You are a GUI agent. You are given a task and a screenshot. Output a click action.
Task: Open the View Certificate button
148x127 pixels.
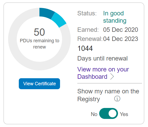tap(39, 84)
